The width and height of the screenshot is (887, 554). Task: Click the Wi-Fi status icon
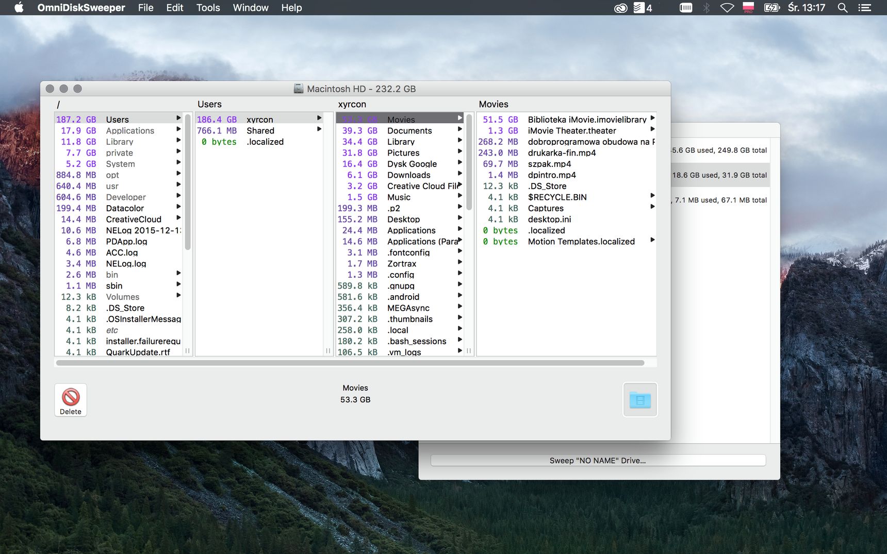tap(727, 8)
